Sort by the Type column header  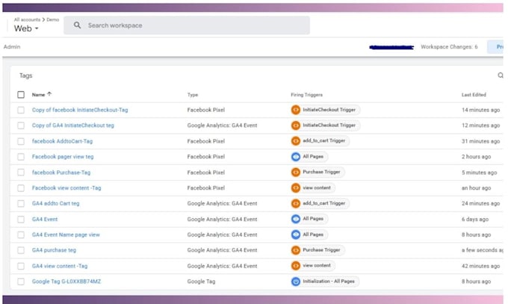pyautogui.click(x=193, y=95)
